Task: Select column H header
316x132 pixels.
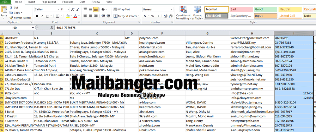Action: [x=252, y=33]
